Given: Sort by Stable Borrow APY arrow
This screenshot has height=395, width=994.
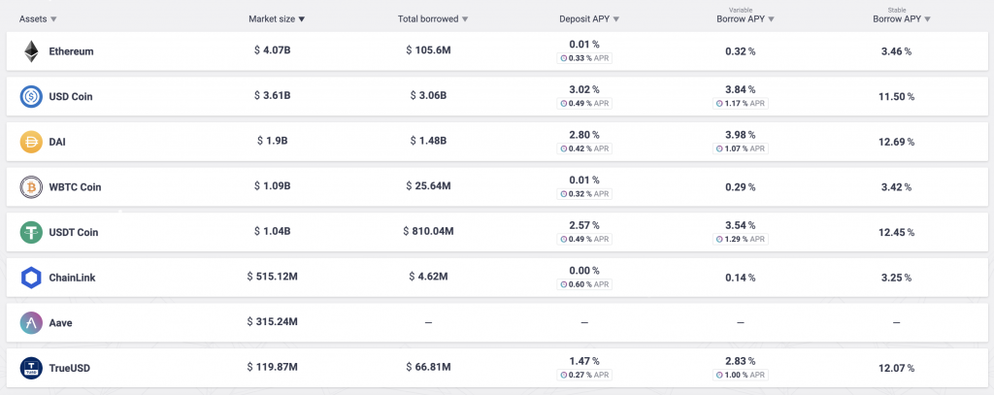Looking at the screenshot, I should click(x=927, y=19).
